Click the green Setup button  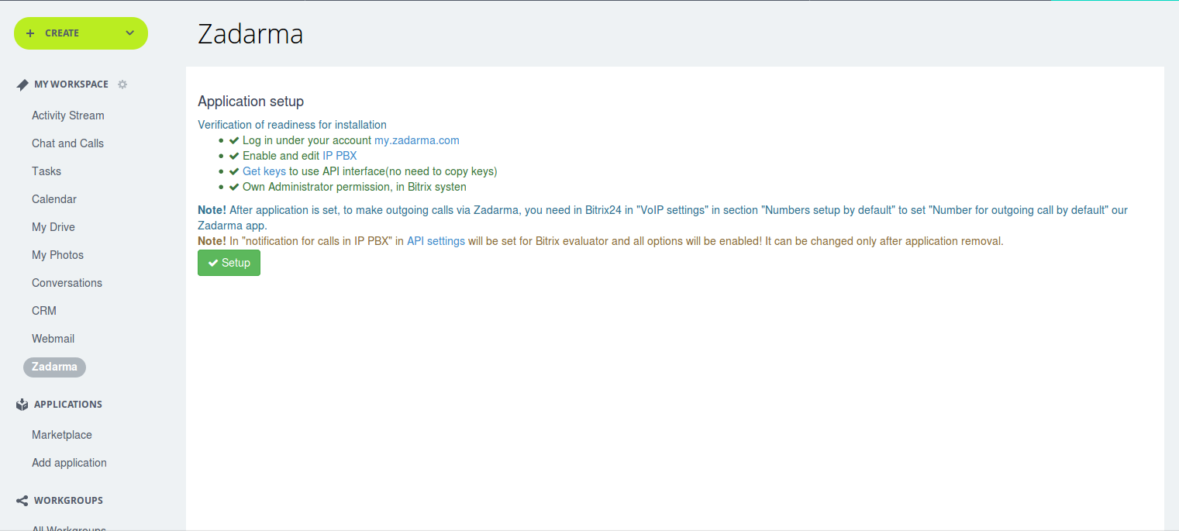229,263
